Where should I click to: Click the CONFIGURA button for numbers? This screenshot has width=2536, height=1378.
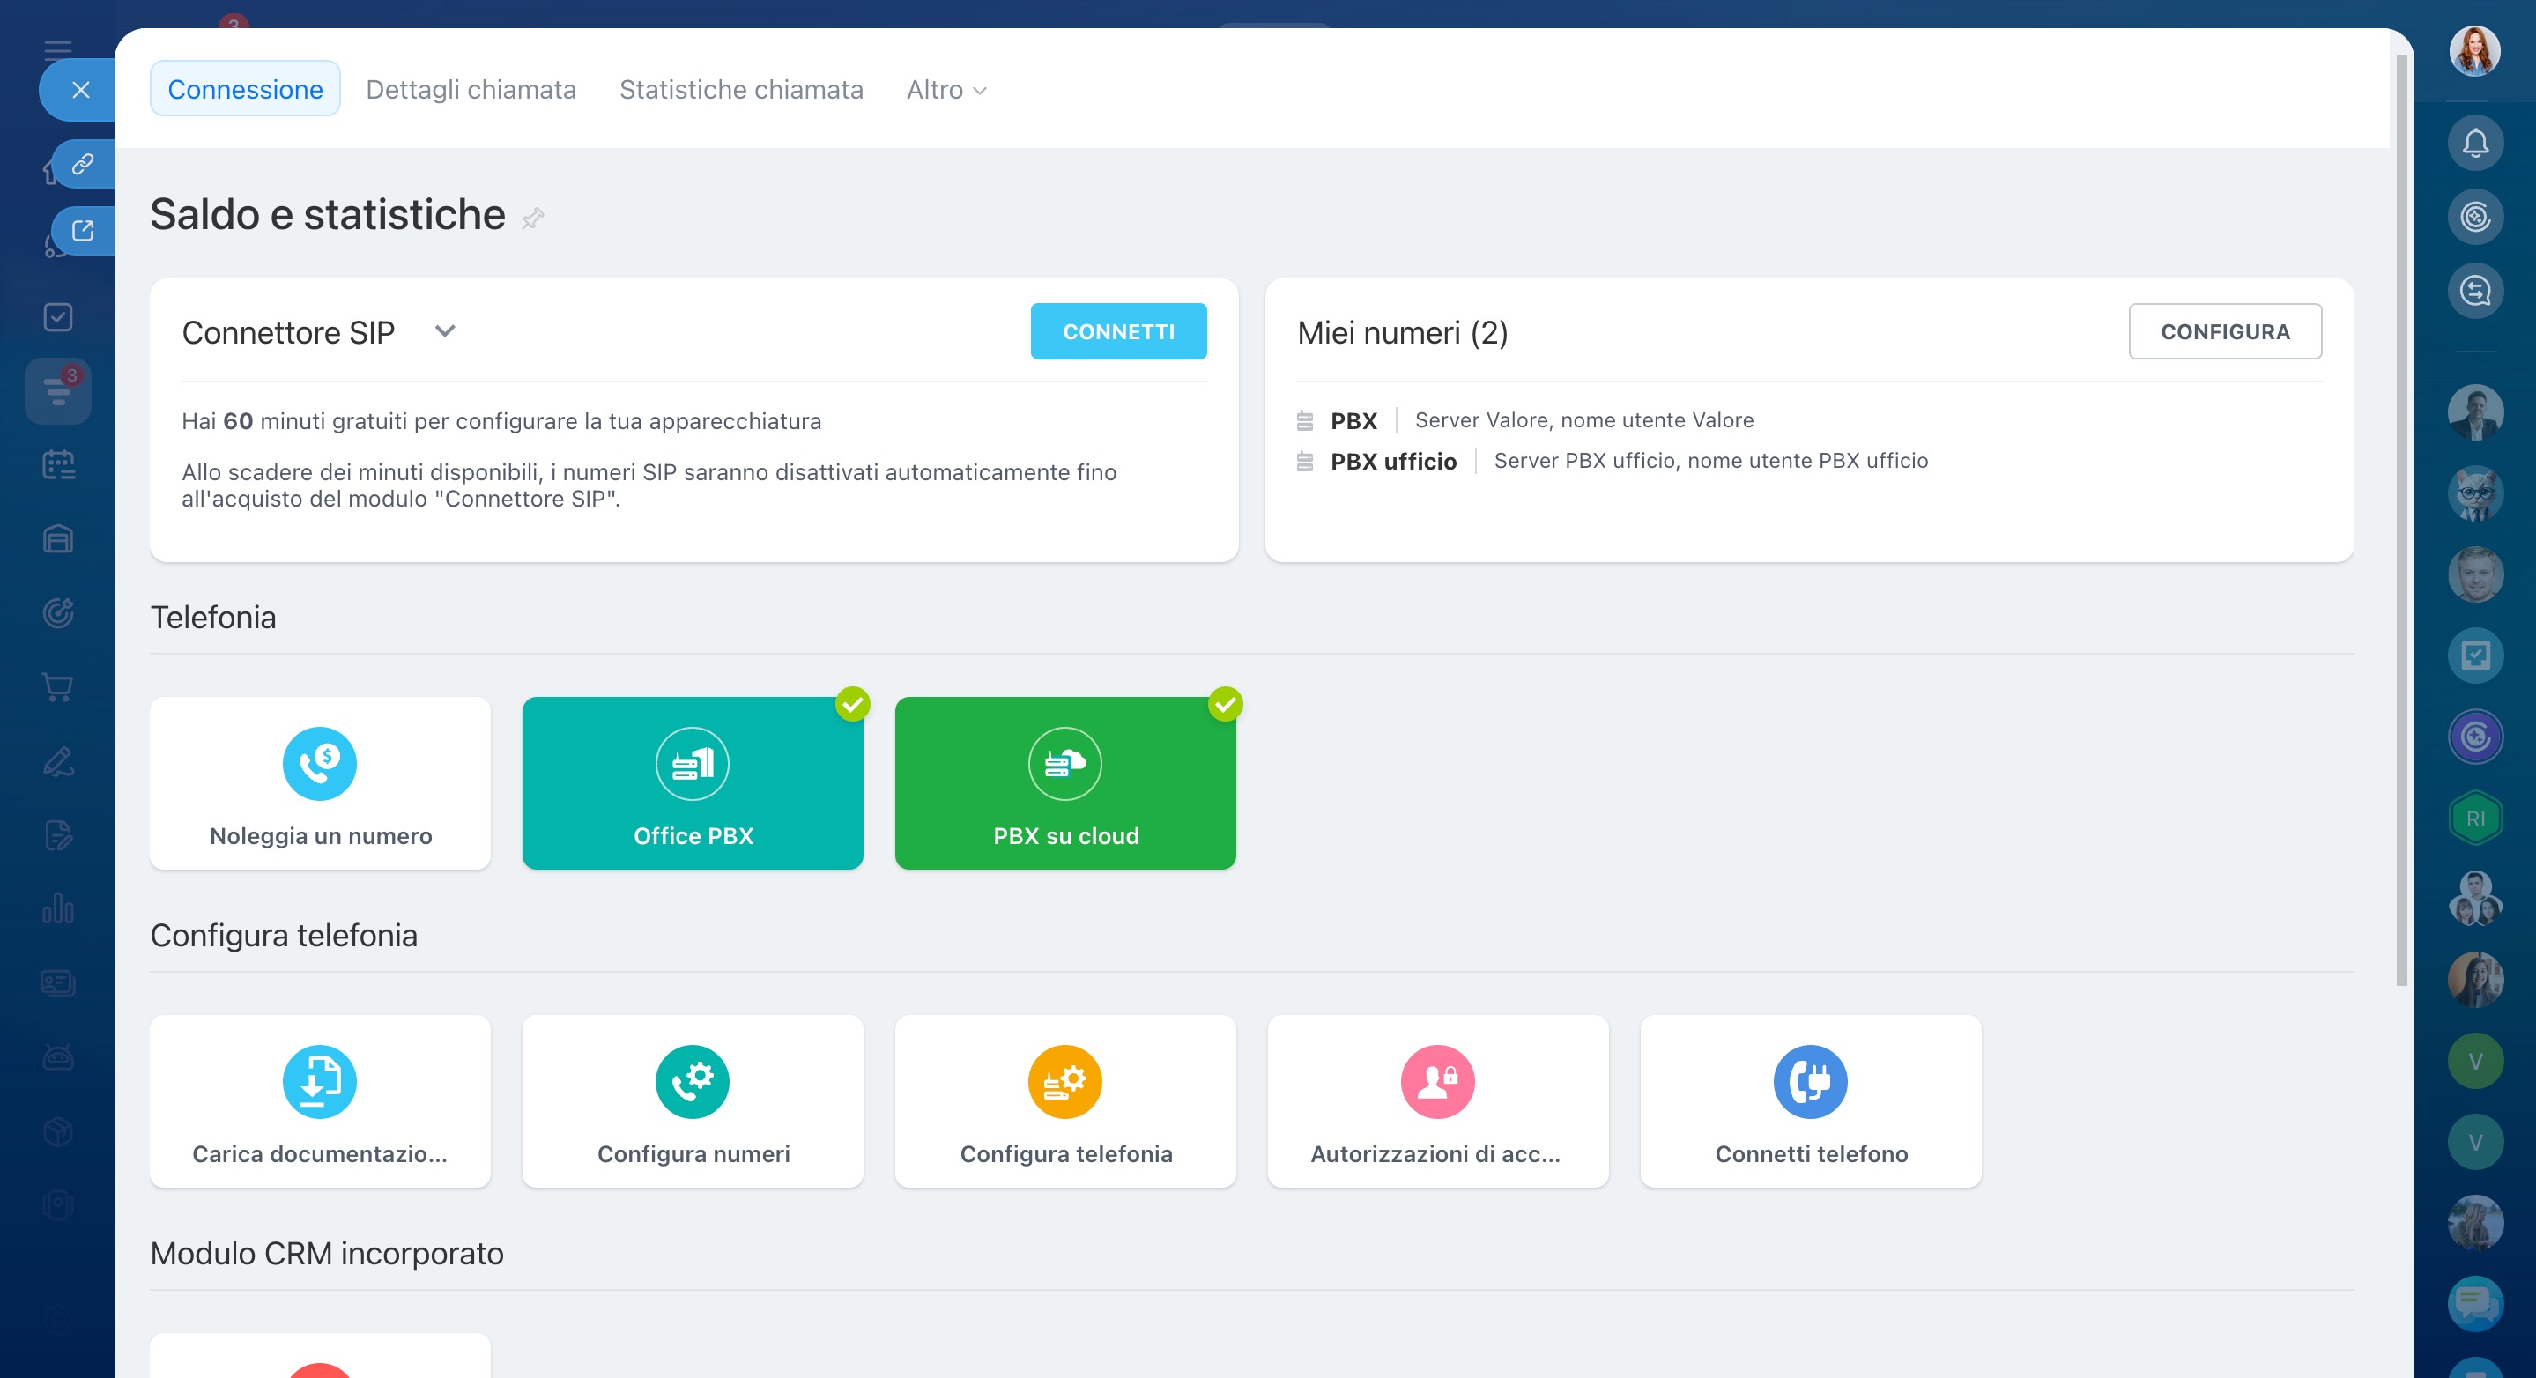(x=2224, y=331)
